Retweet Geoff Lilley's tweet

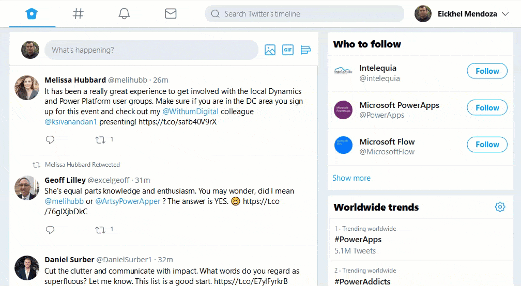(100, 230)
